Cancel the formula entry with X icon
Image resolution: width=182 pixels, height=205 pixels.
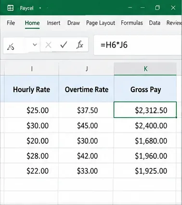(x=48, y=45)
